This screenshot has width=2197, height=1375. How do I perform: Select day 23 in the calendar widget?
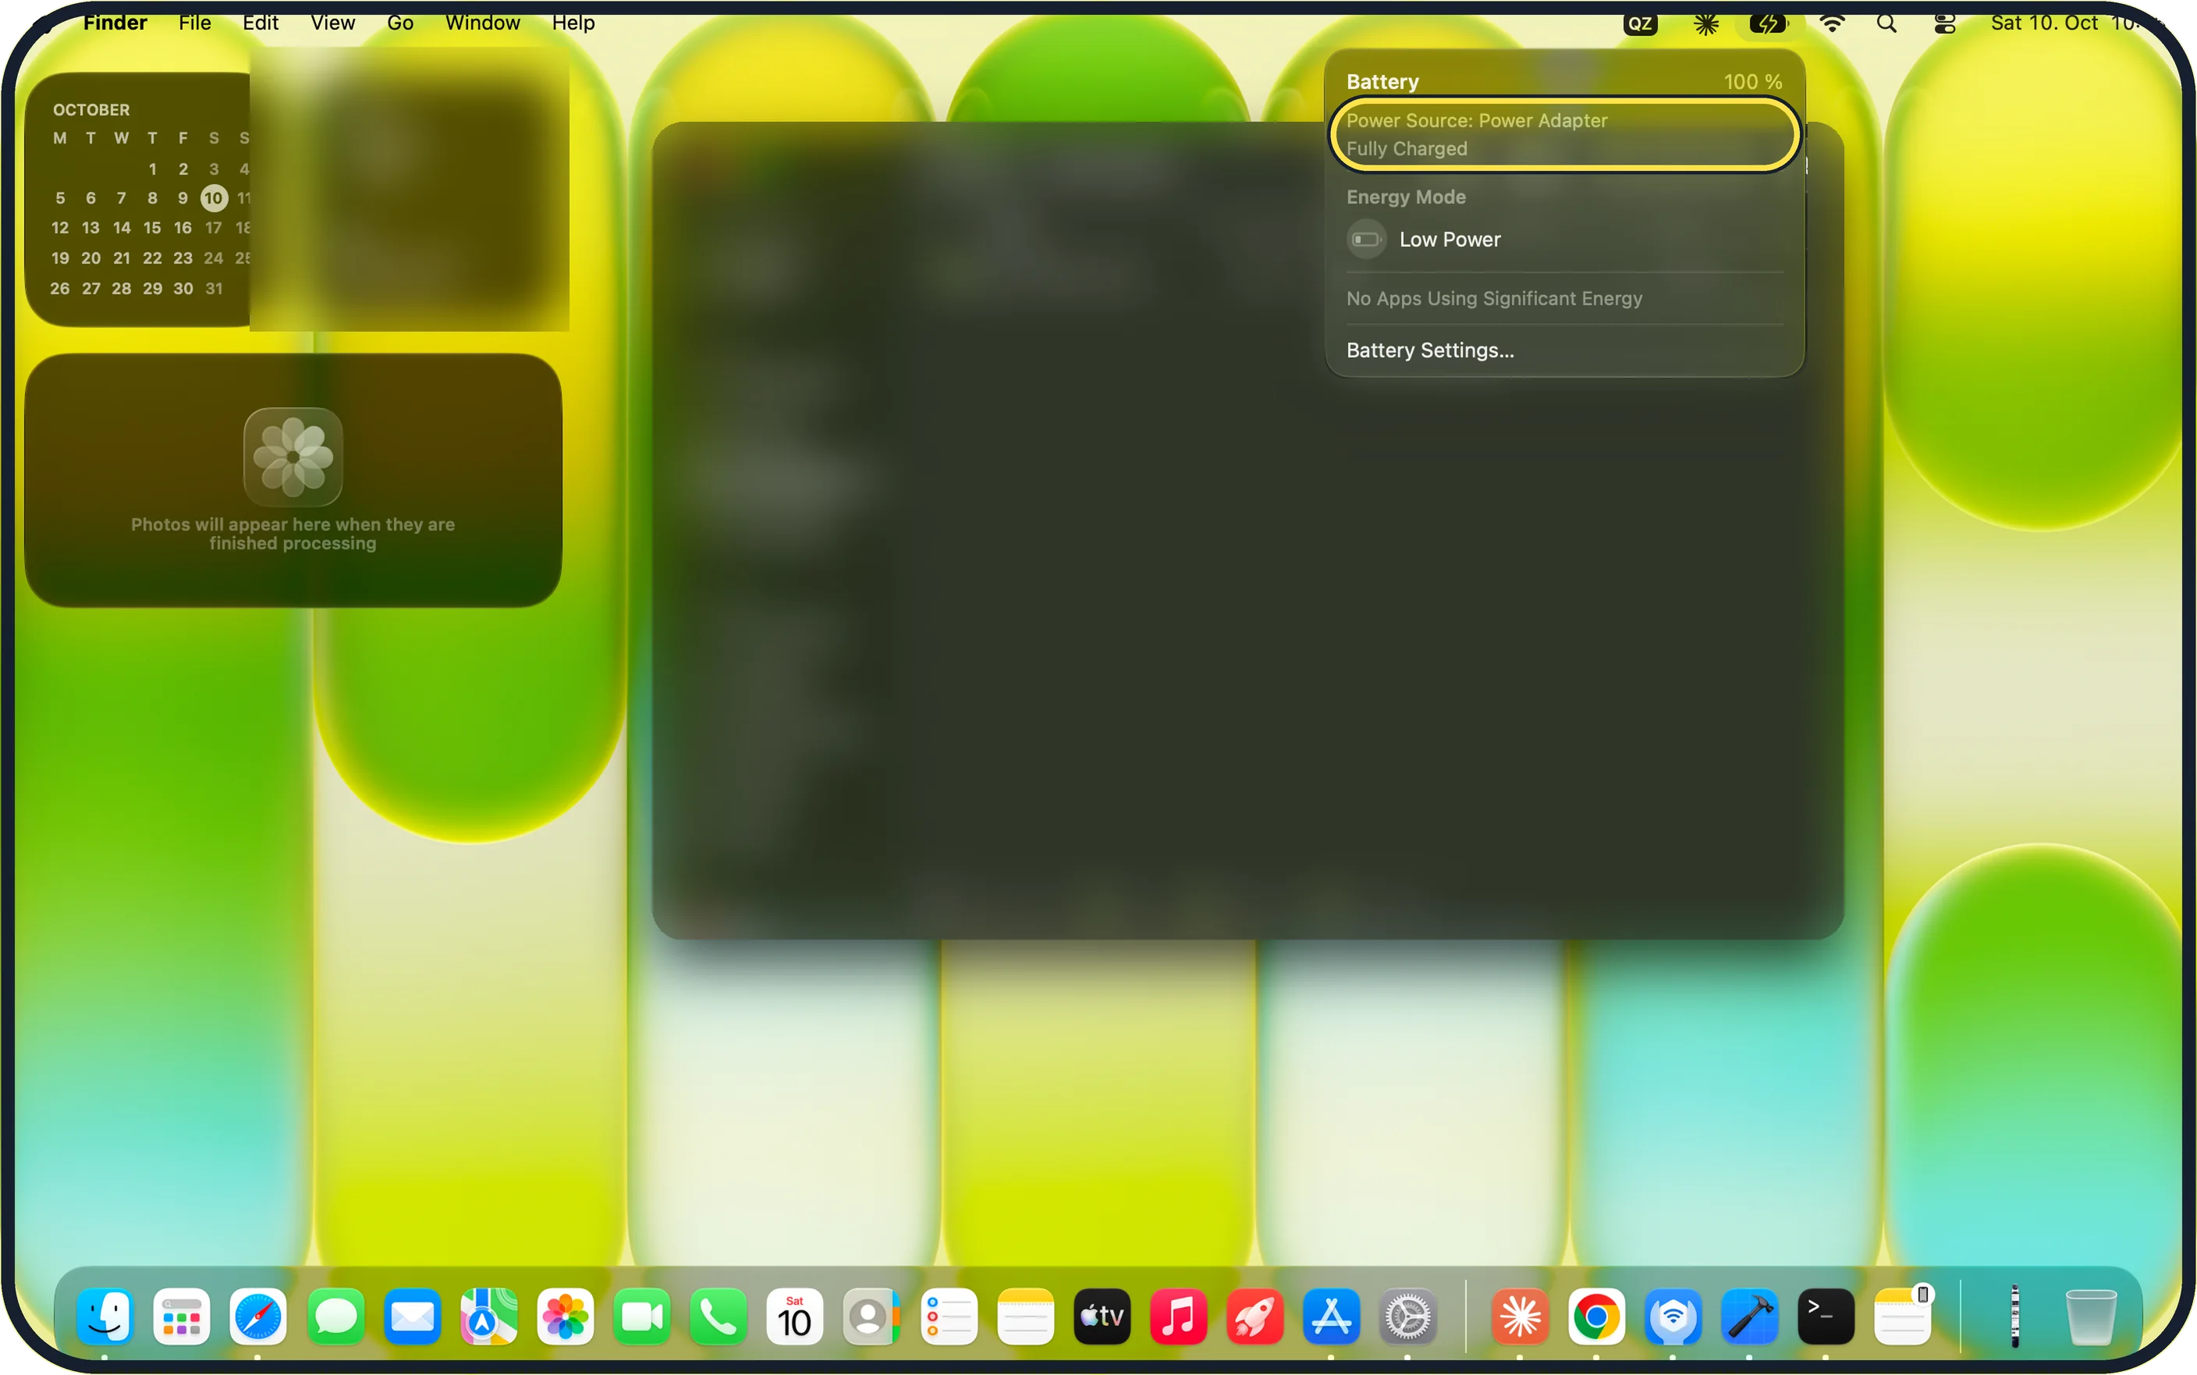click(x=183, y=258)
